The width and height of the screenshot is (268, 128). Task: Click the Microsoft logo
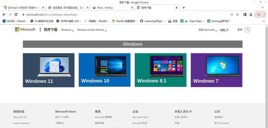(x=25, y=29)
